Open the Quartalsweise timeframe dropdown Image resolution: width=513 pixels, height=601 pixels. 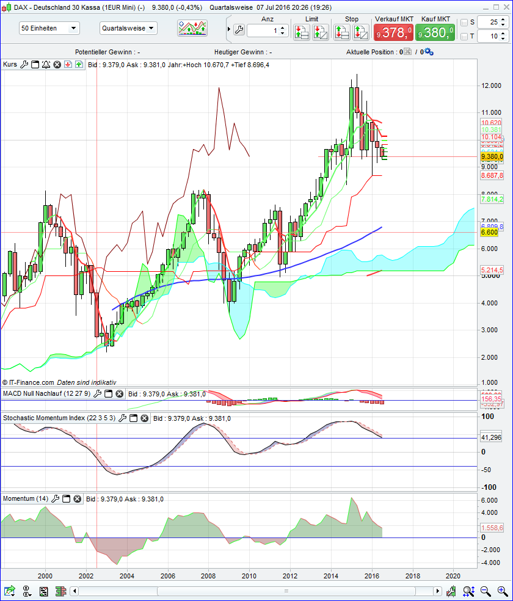[x=128, y=28]
